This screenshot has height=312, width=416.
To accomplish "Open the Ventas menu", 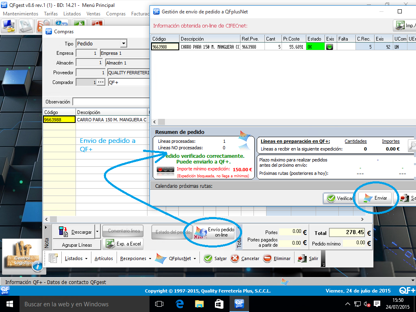I will pyautogui.click(x=93, y=13).
